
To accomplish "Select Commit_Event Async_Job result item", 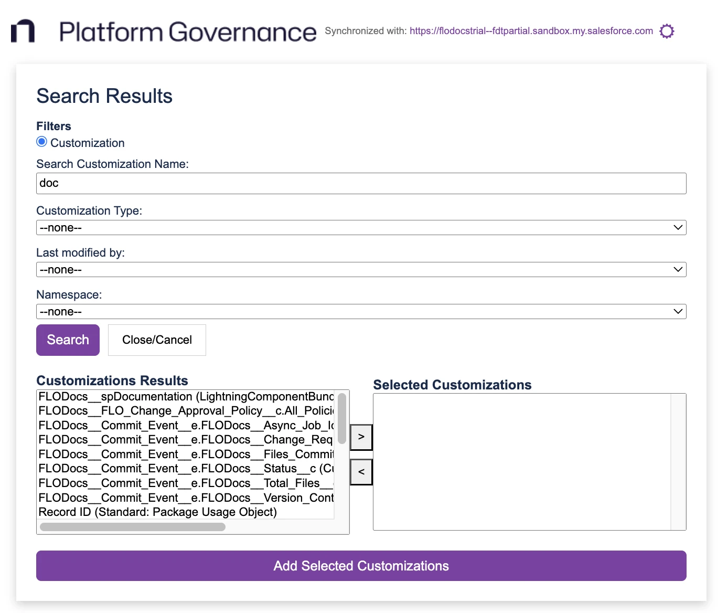I will click(186, 426).
